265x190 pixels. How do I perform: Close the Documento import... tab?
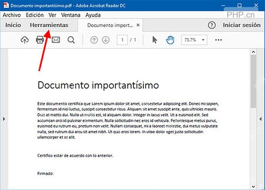pyautogui.click(x=138, y=25)
